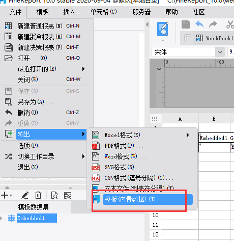
Task: Click the preview dataset magnifier icon
Action: click(x=54, y=195)
